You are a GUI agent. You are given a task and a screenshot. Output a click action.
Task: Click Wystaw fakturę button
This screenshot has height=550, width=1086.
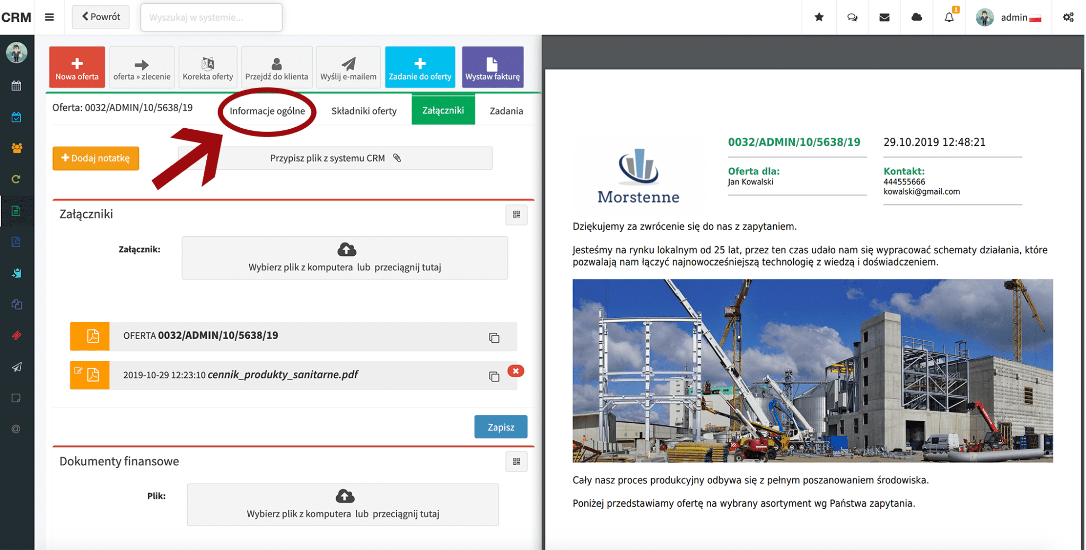coord(493,67)
